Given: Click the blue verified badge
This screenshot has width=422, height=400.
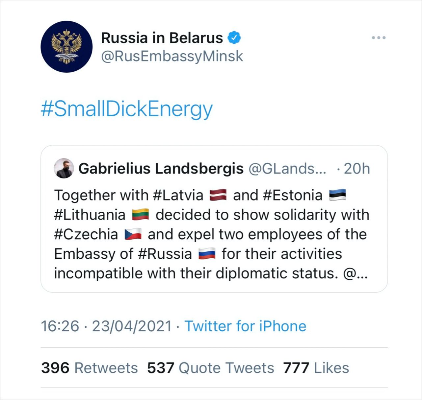Looking at the screenshot, I should point(234,37).
